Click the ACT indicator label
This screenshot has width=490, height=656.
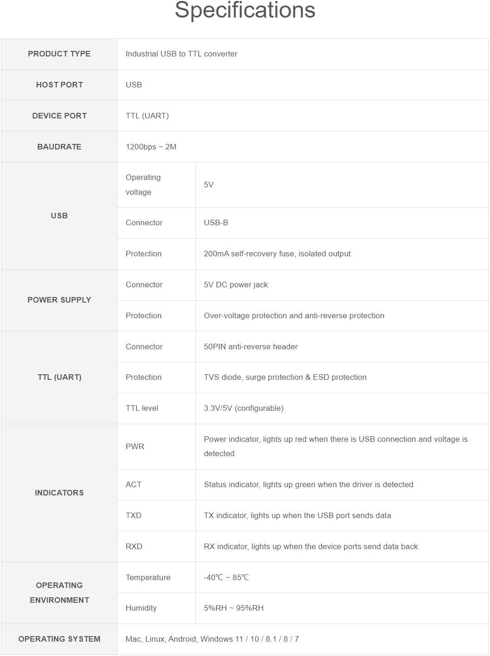point(134,484)
